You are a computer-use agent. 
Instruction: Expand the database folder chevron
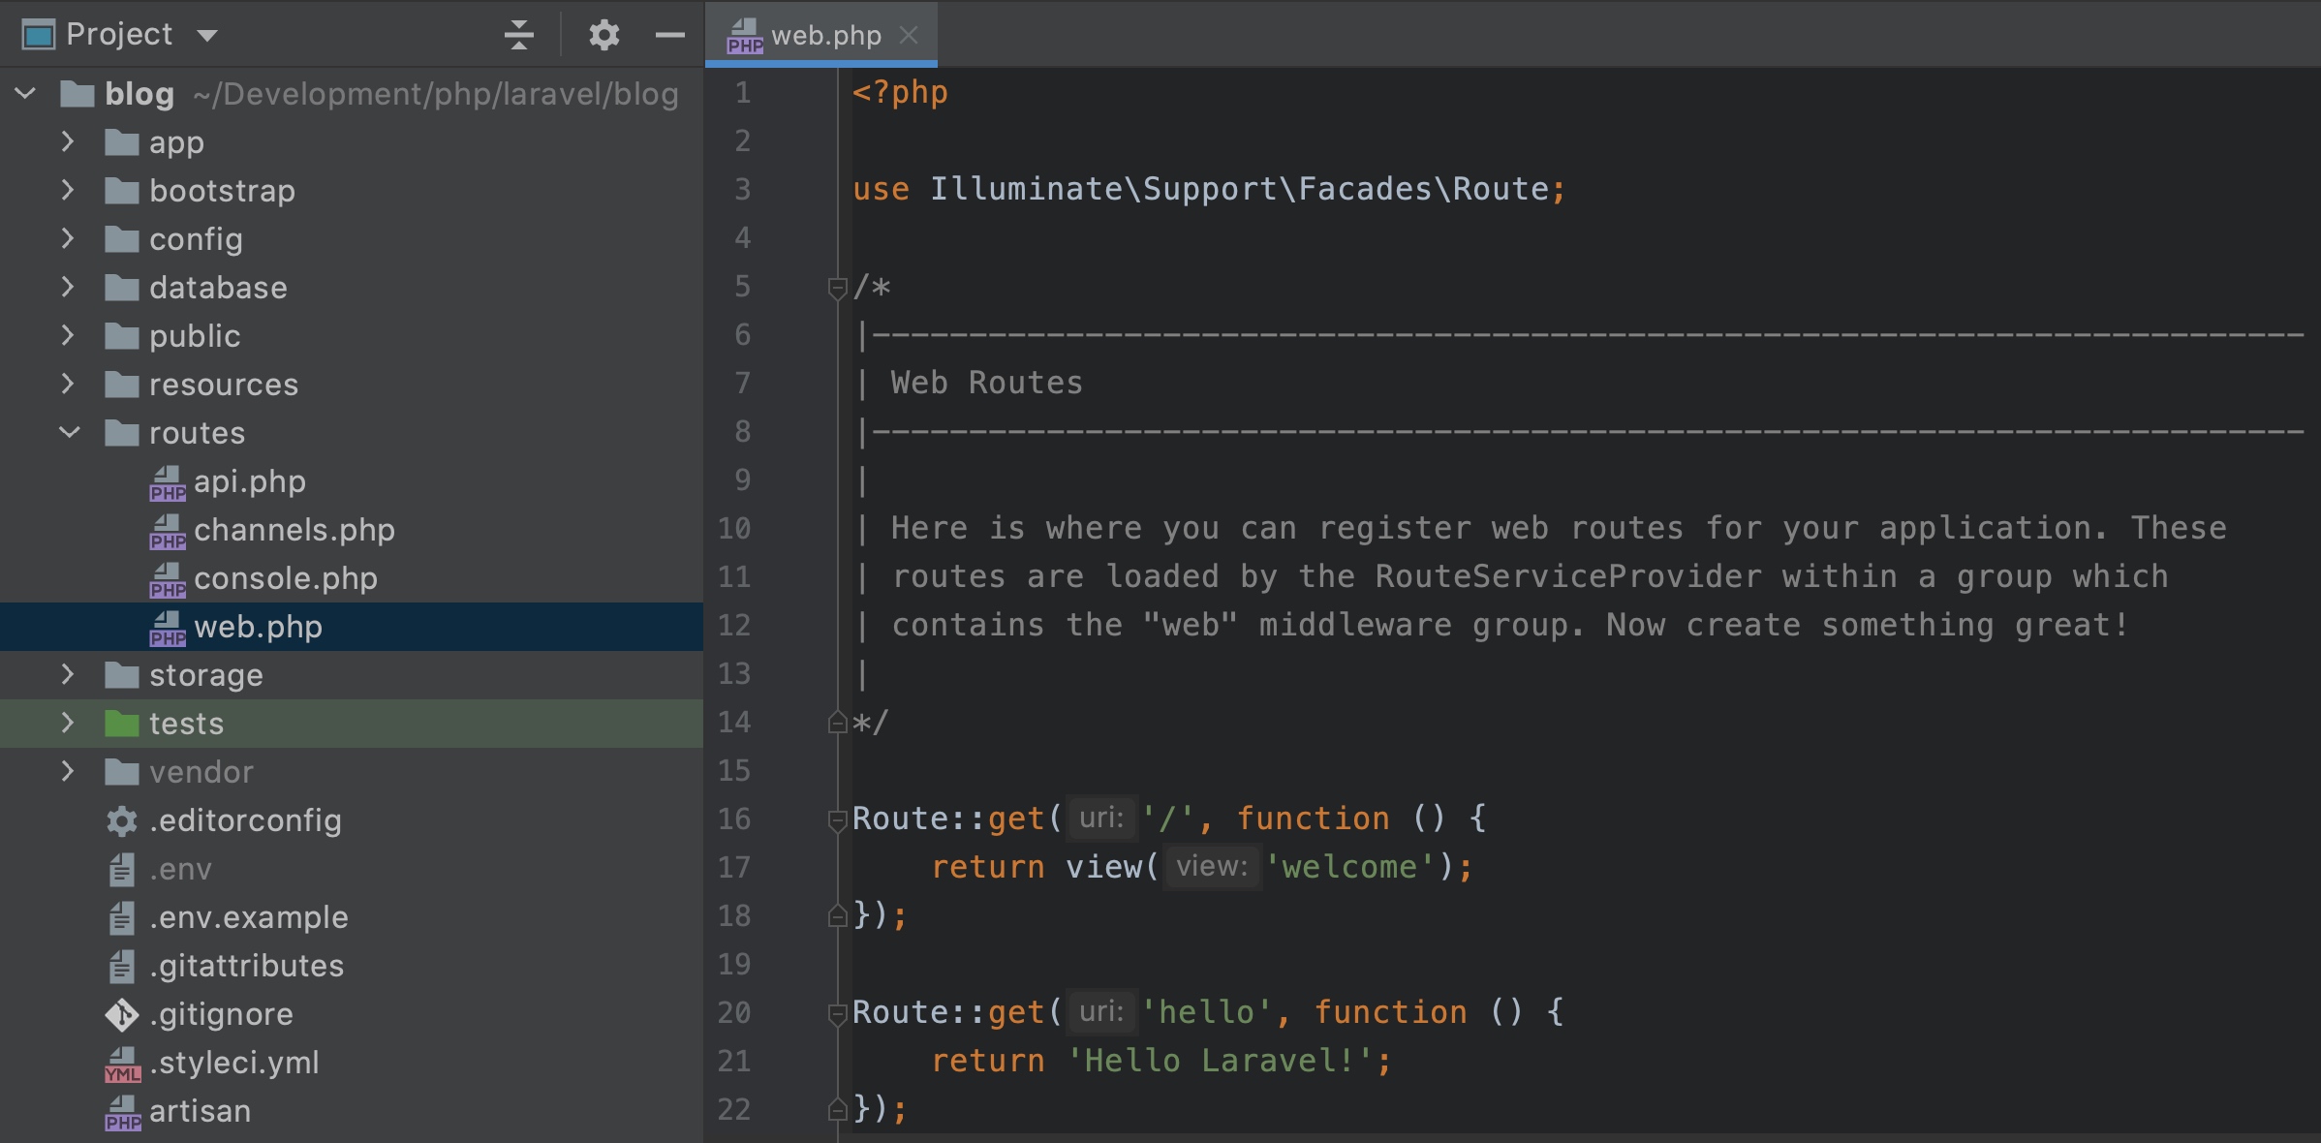pos(68,288)
